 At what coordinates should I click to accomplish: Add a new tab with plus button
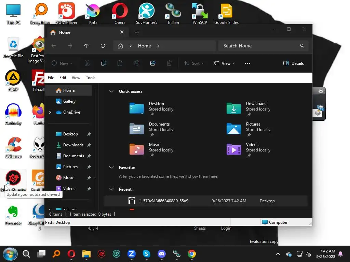[x=137, y=32]
